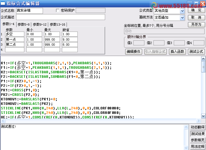This screenshot has width=206, height=150.
Task: Click the 另存为 button
Action: (x=196, y=25)
